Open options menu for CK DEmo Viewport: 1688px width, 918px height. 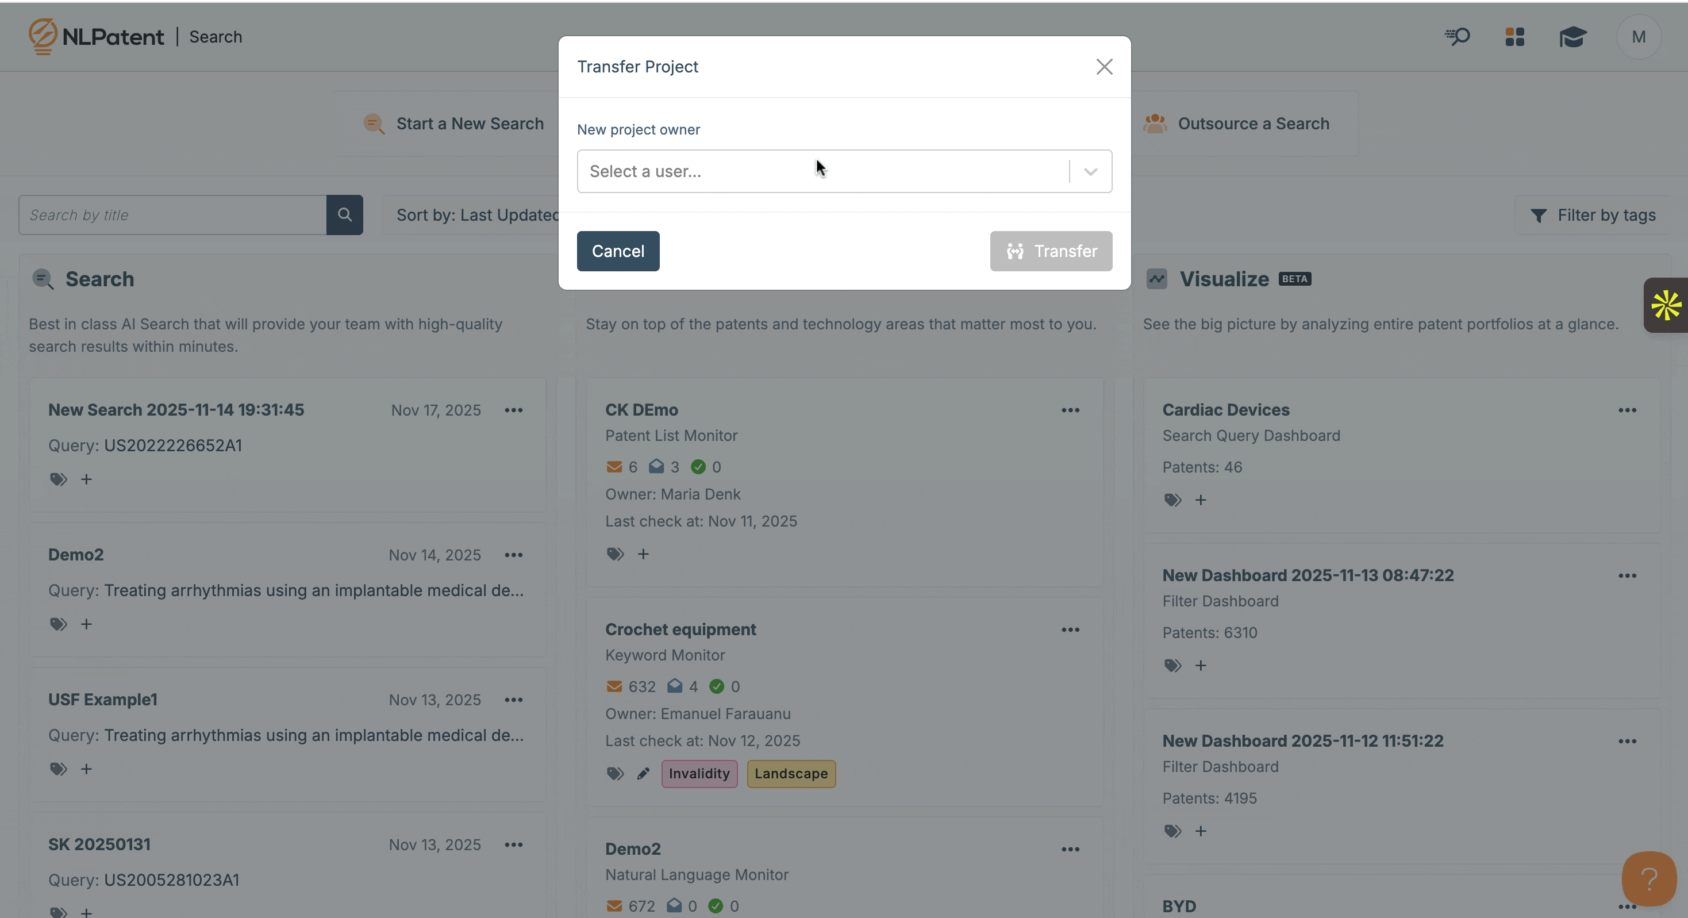point(1070,410)
